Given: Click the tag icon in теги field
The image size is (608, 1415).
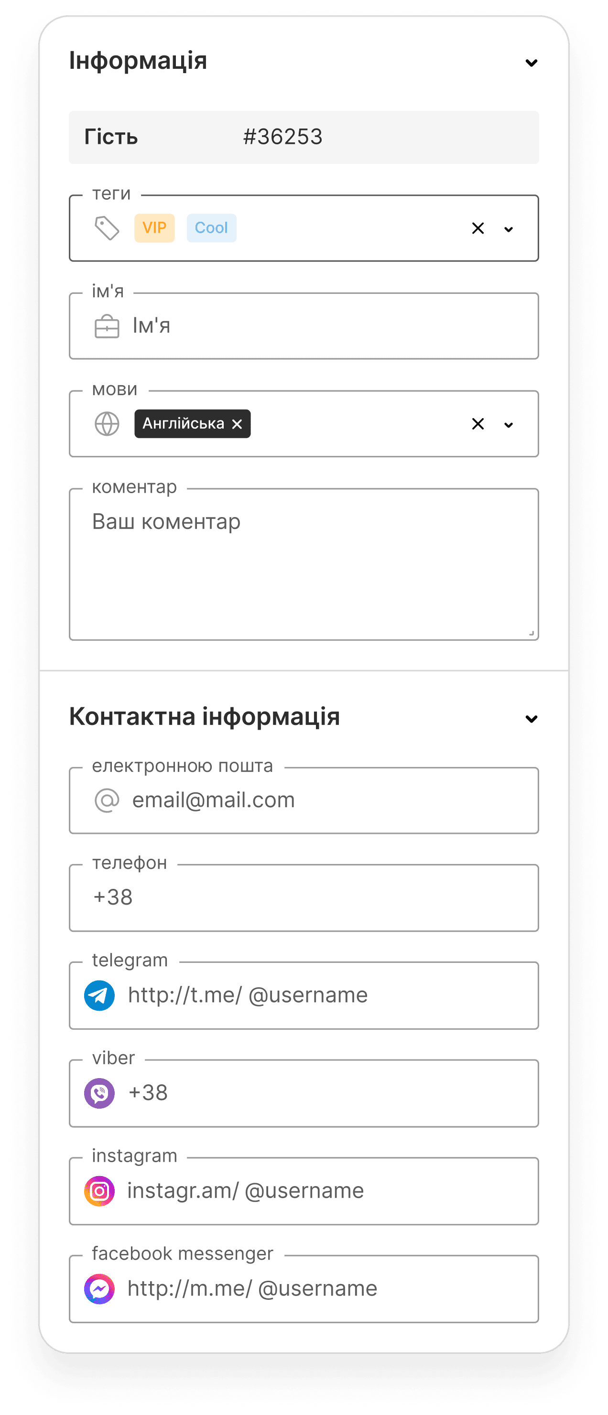Looking at the screenshot, I should click(107, 228).
